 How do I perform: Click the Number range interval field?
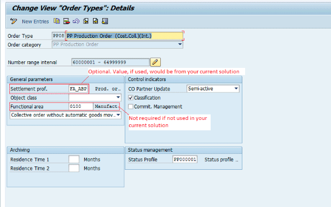click(110, 62)
